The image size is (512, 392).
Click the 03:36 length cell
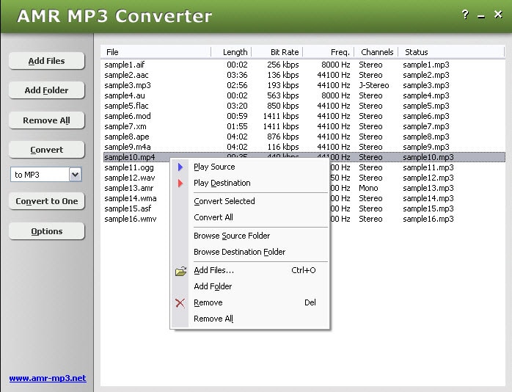(237, 75)
